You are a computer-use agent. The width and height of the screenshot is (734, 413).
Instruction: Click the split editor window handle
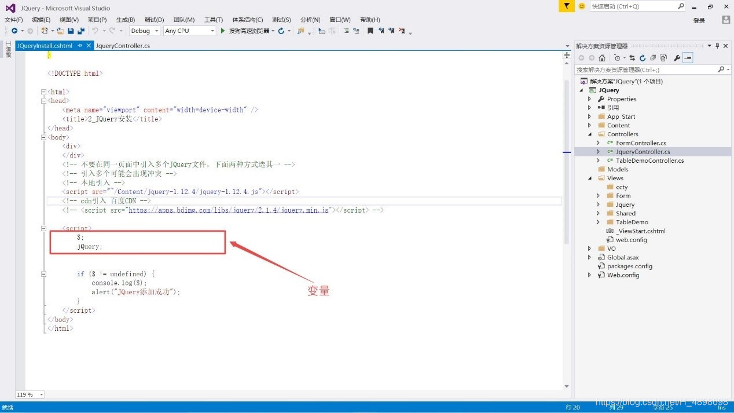click(567, 56)
